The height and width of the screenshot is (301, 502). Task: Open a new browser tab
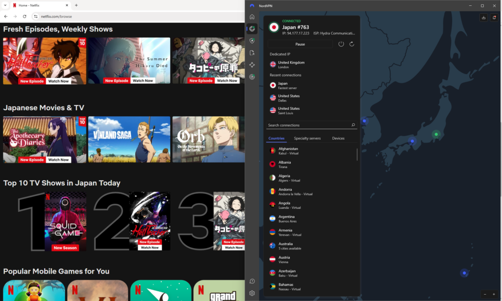(x=76, y=5)
